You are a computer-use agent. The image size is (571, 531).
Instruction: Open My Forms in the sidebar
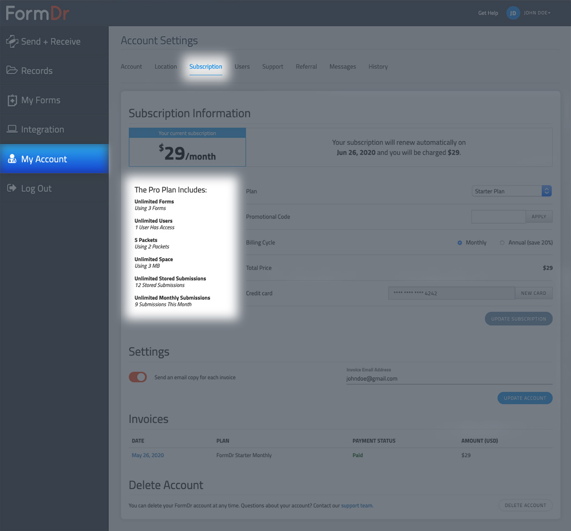tap(54, 100)
